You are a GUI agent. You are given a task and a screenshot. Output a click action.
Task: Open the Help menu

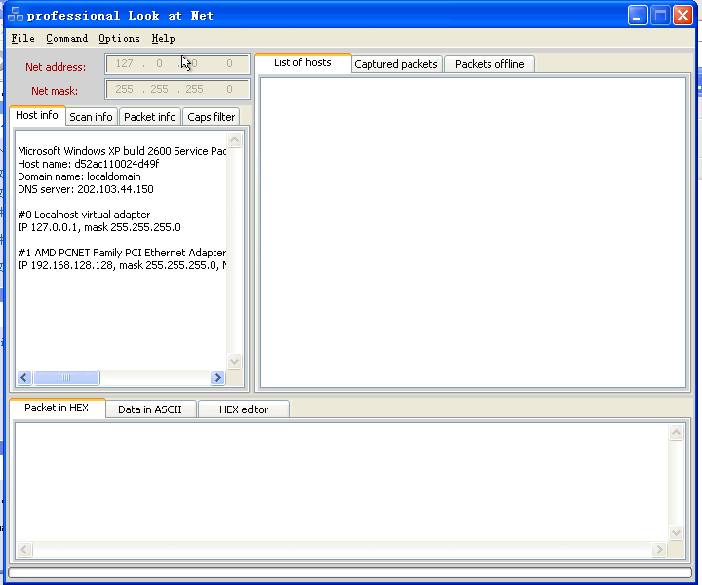(x=163, y=38)
